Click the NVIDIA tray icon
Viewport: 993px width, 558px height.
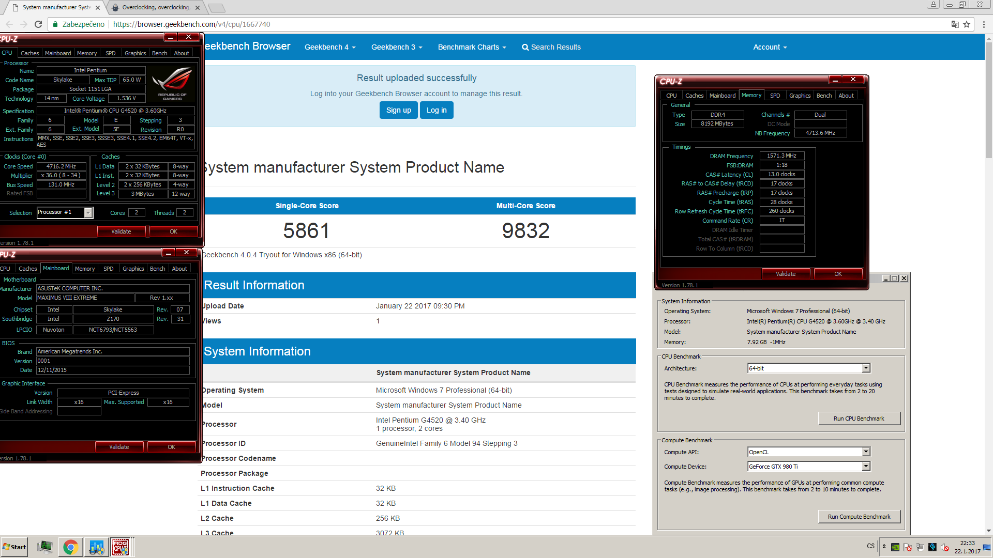(895, 547)
